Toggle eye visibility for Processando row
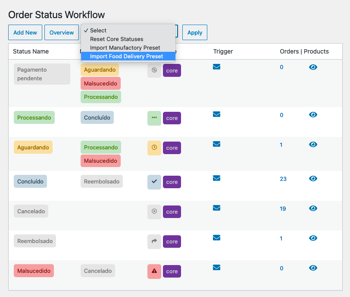 [313, 115]
